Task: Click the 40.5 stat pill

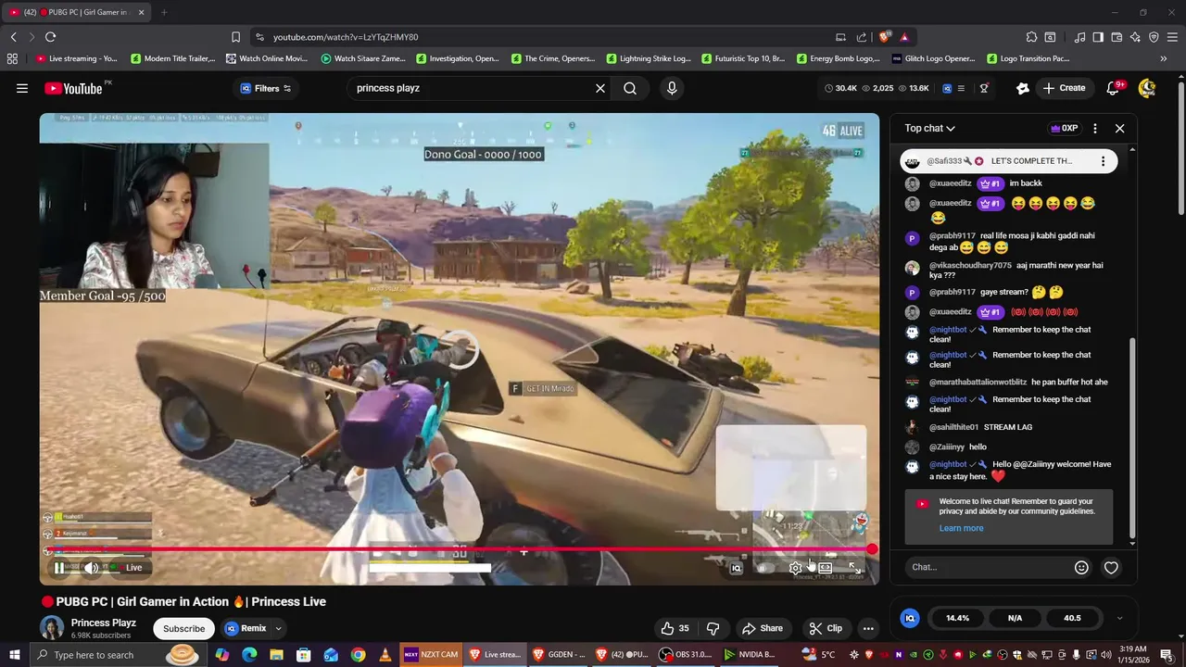Action: click(1072, 618)
